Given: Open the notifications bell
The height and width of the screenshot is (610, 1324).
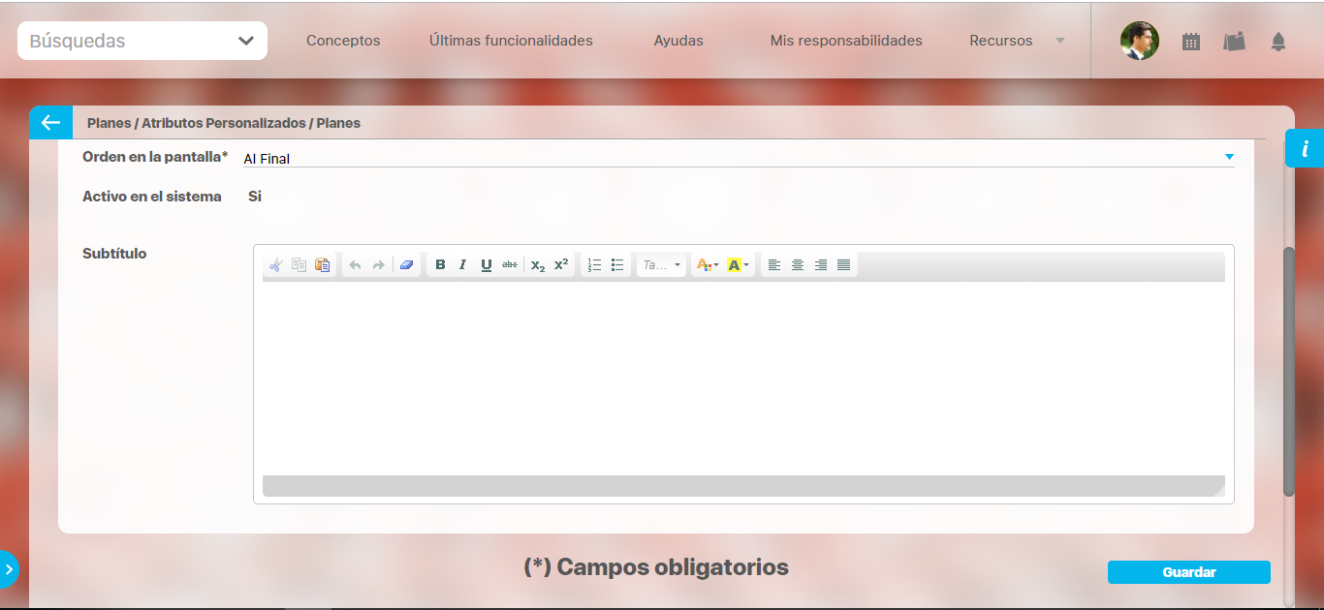Looking at the screenshot, I should [1278, 42].
